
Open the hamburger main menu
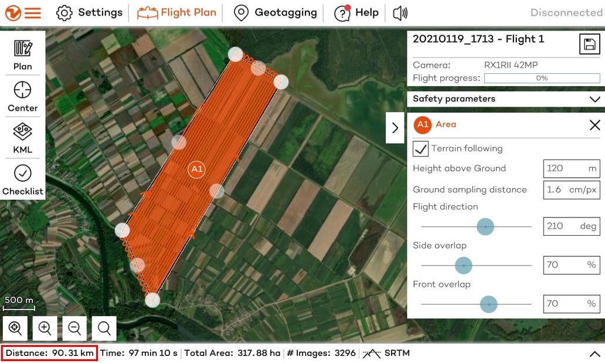pos(32,13)
